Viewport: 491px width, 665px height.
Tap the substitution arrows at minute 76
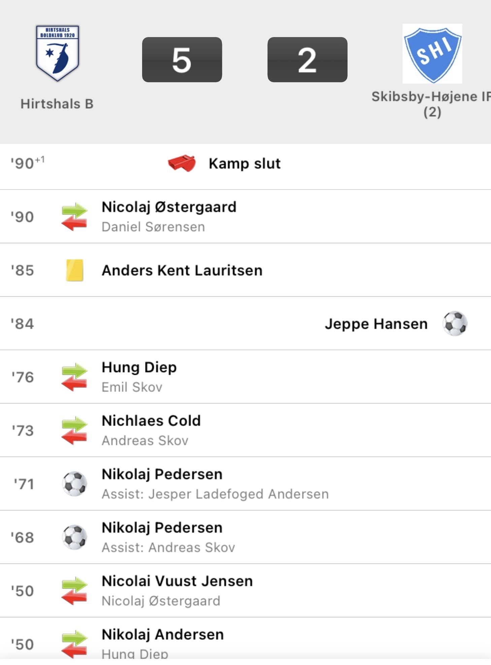coord(74,377)
